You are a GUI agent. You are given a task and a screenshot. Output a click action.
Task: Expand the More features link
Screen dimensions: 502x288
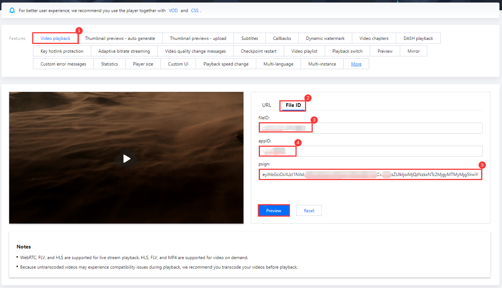[356, 64]
